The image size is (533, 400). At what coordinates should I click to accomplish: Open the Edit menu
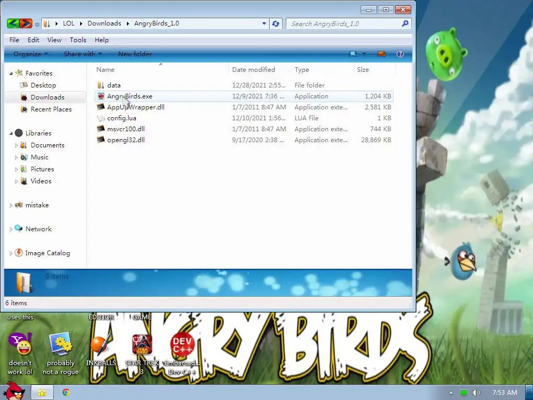tap(33, 40)
